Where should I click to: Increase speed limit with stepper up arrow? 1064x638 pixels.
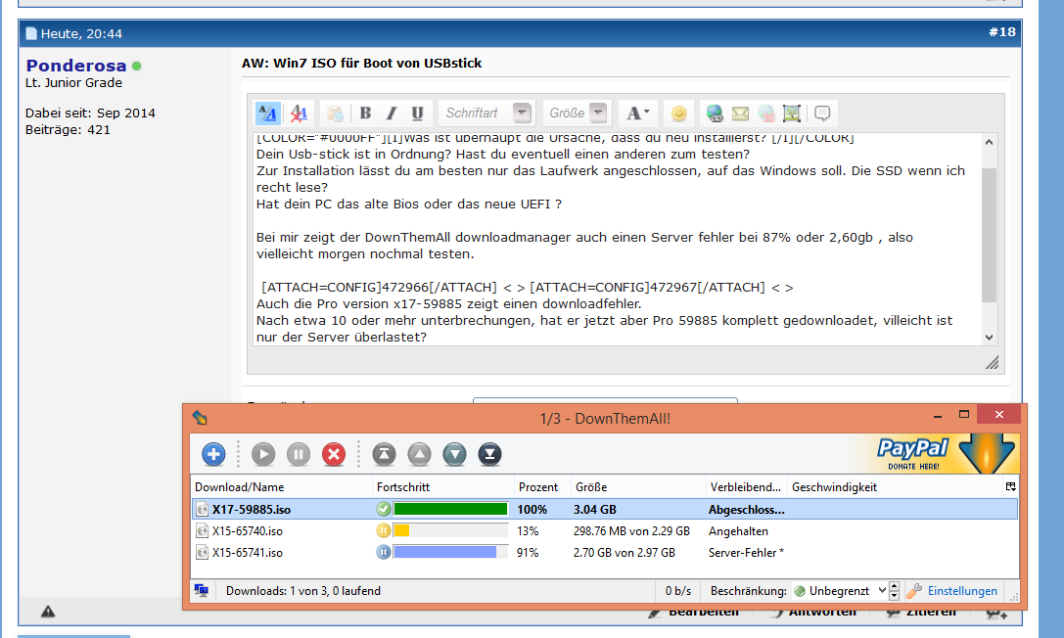pyautogui.click(x=895, y=586)
